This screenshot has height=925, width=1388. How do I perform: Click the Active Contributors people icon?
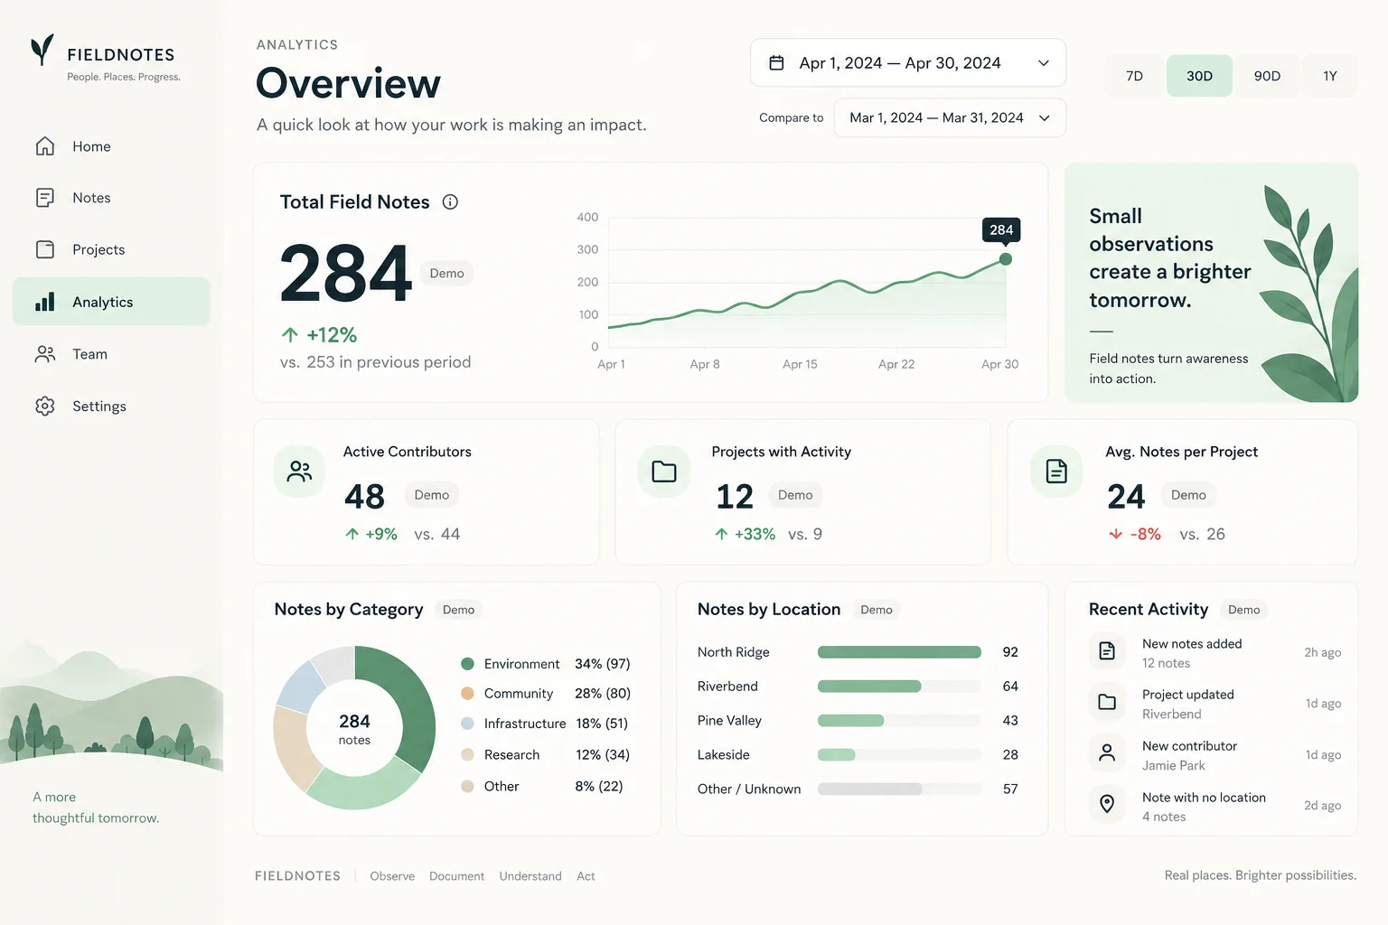point(299,472)
